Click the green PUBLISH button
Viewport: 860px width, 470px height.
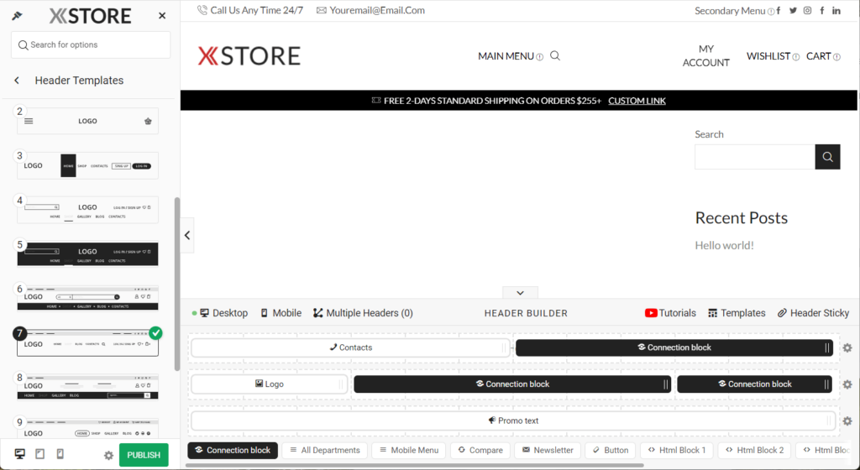click(x=144, y=455)
